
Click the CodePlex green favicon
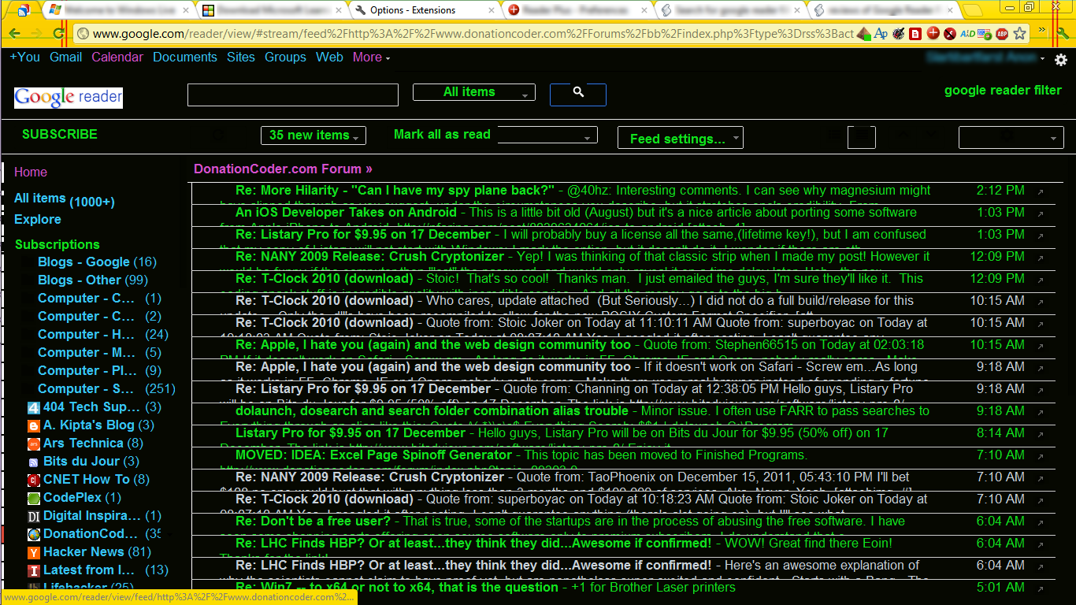tap(33, 499)
